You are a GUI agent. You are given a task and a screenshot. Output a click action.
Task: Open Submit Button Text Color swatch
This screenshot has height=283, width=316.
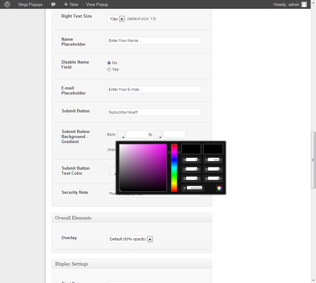[x=112, y=171]
